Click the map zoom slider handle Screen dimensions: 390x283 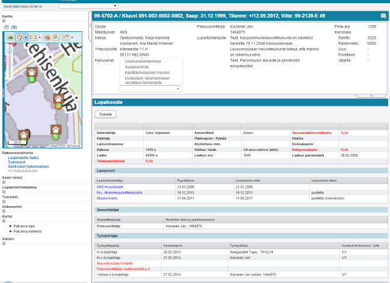(9, 51)
